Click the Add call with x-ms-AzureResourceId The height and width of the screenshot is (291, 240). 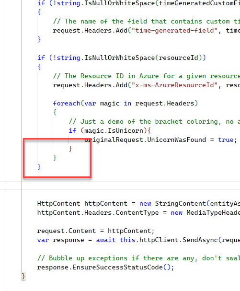point(122,85)
